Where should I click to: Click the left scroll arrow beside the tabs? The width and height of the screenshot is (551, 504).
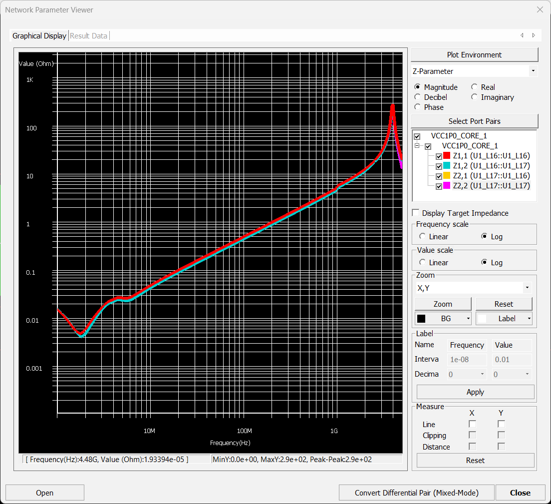pos(522,35)
